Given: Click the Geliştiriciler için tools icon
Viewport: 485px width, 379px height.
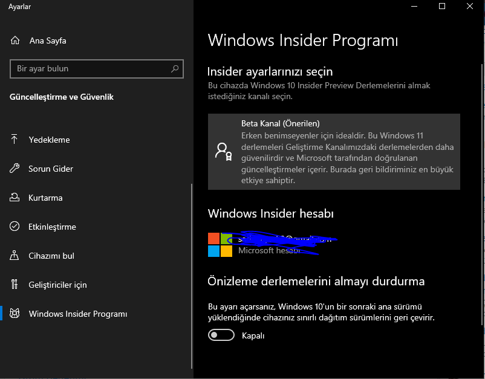Looking at the screenshot, I should [x=15, y=285].
